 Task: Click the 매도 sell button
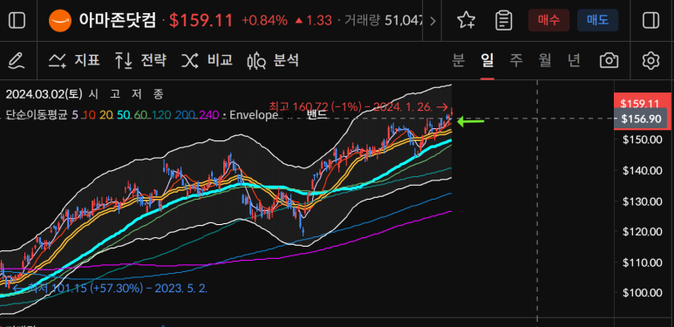(598, 20)
